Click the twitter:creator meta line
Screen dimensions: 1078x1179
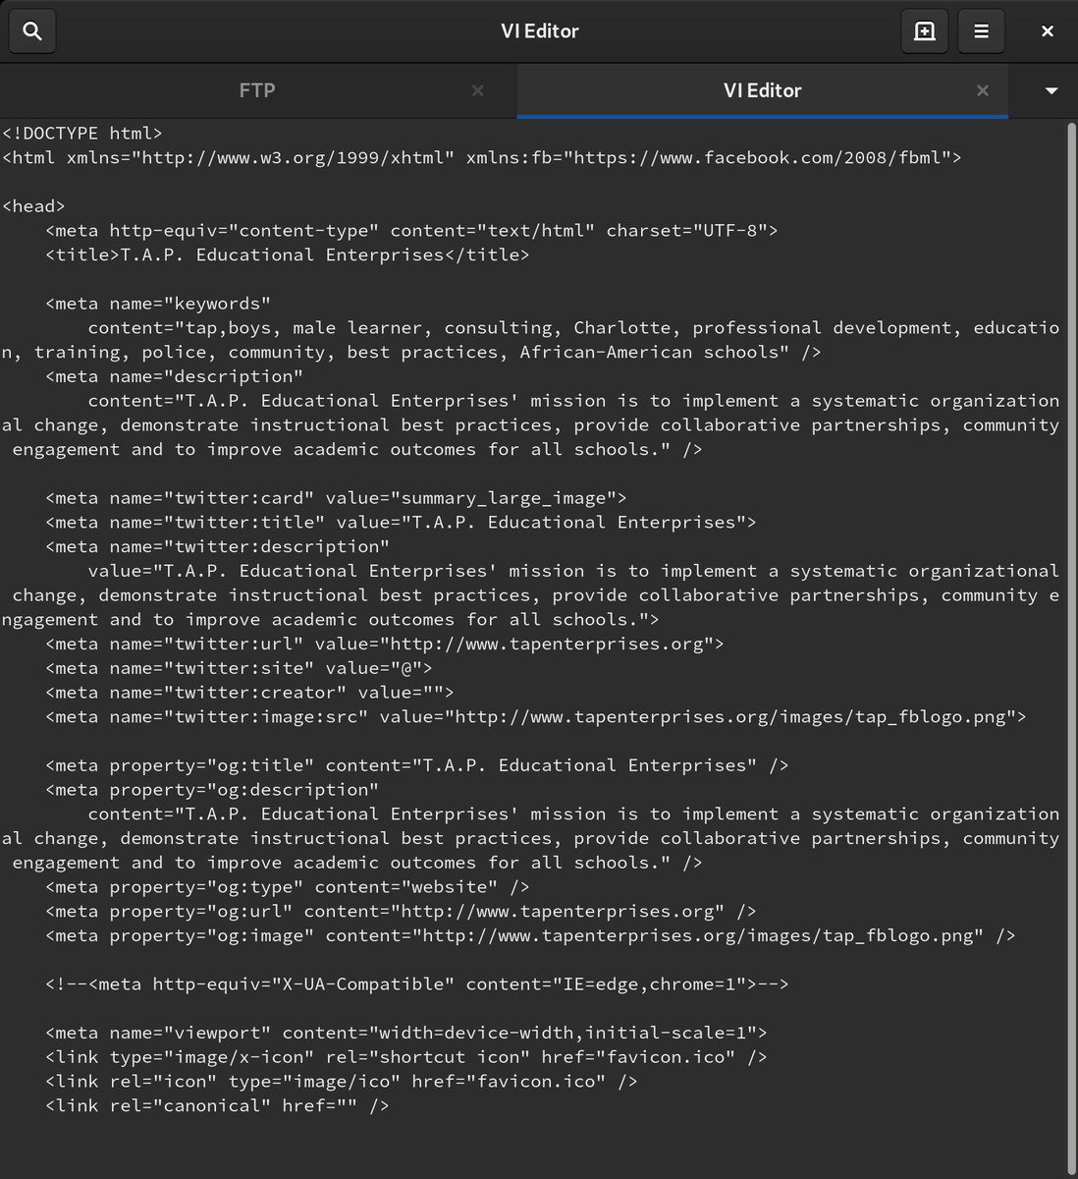point(249,693)
